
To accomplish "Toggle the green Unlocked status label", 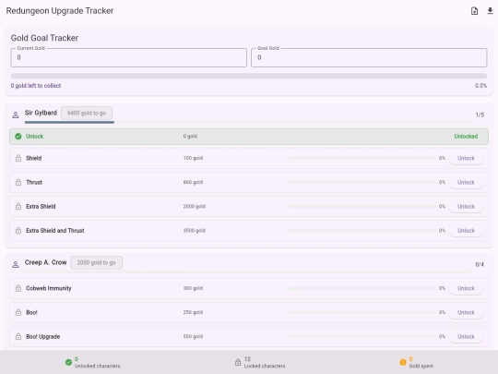I will [466, 137].
